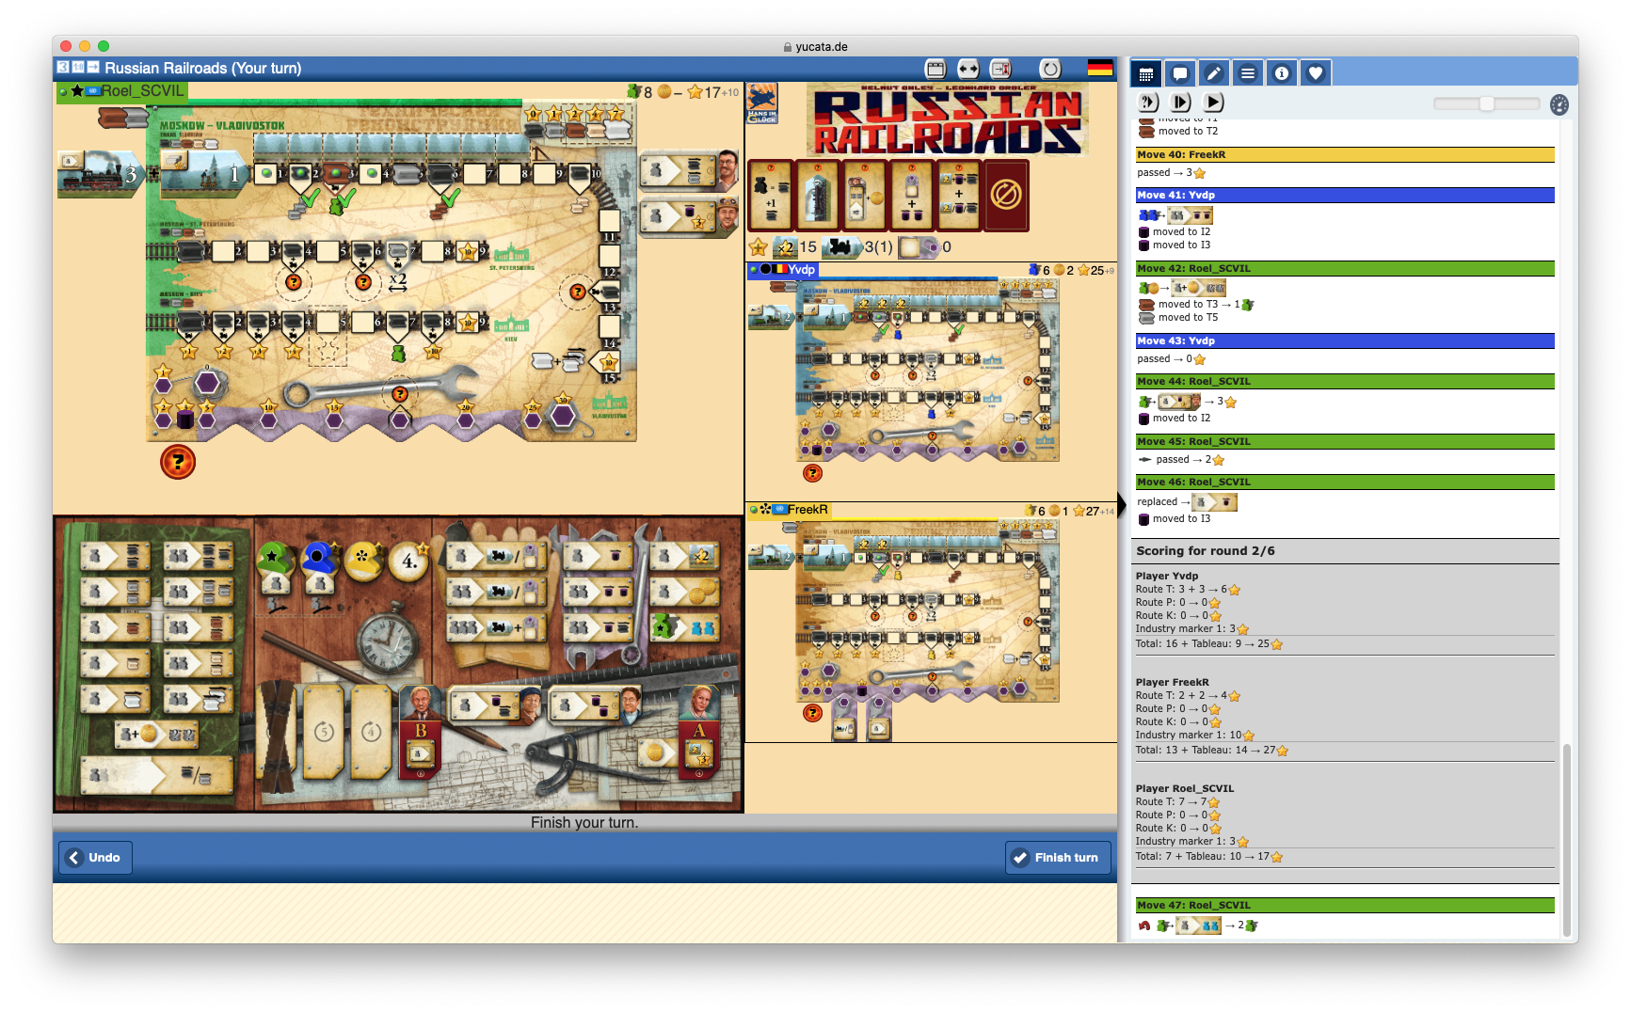This screenshot has height=1013, width=1631.
Task: Click the round 5 counter card
Action: click(x=324, y=731)
